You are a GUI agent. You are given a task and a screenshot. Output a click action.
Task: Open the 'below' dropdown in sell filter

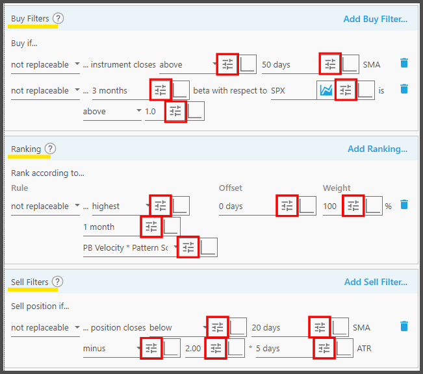pos(178,328)
